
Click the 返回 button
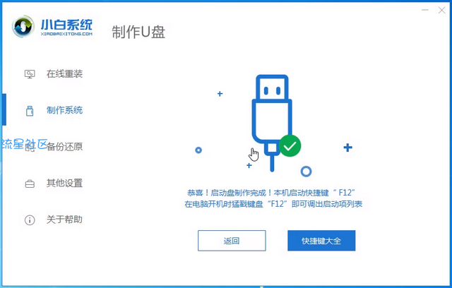232,241
